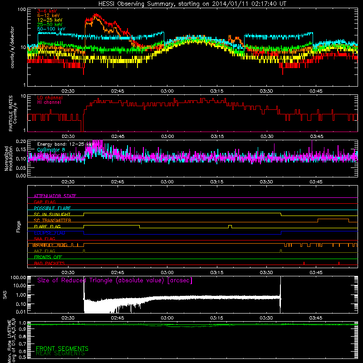Click the raised SC TRANSMITTER segment near 03:50

pyautogui.click(x=333, y=219)
